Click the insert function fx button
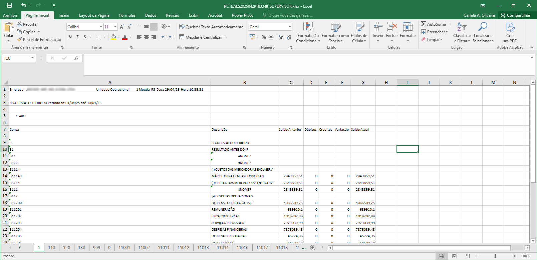The height and width of the screenshot is (260, 537). coord(76,58)
